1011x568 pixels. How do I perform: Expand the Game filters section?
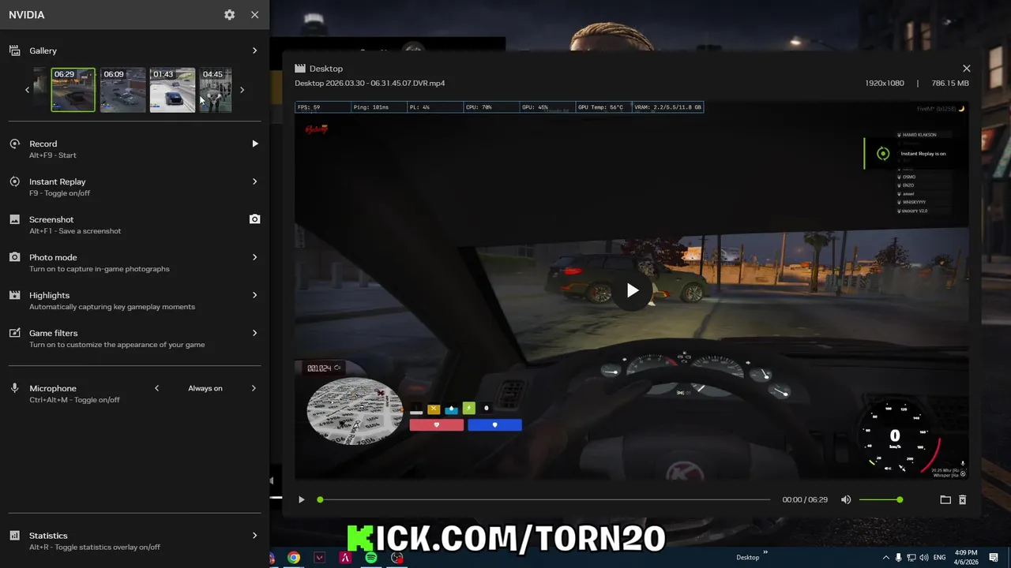(254, 333)
